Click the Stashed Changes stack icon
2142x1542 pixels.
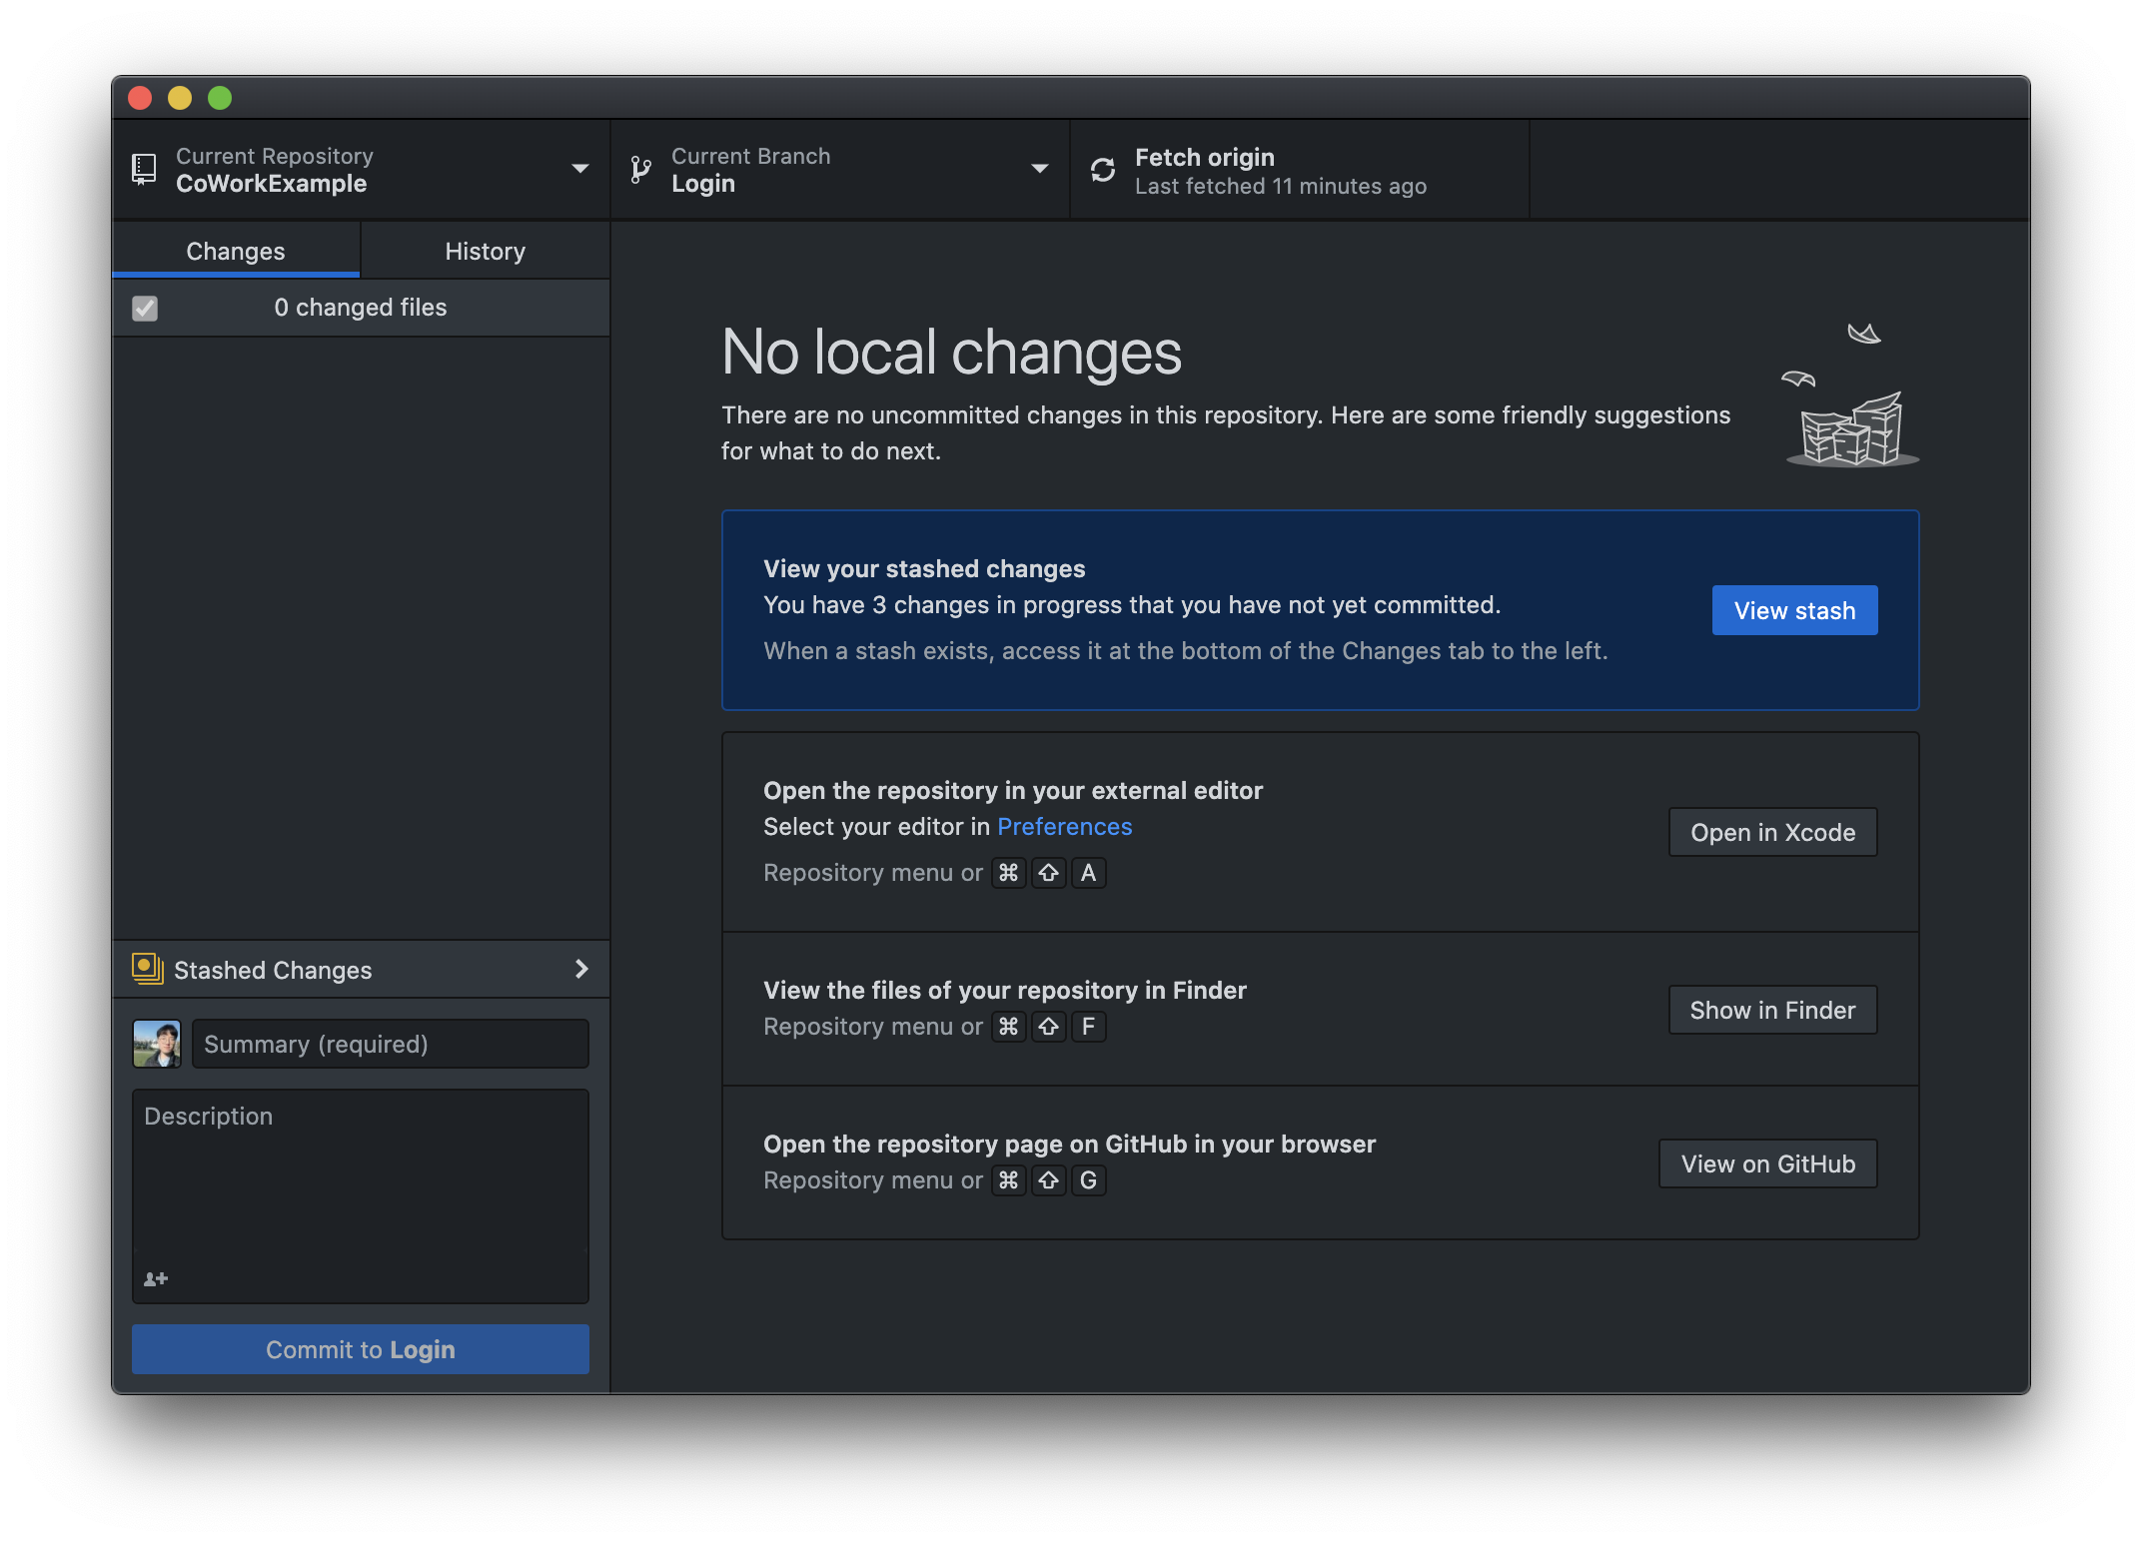147,969
